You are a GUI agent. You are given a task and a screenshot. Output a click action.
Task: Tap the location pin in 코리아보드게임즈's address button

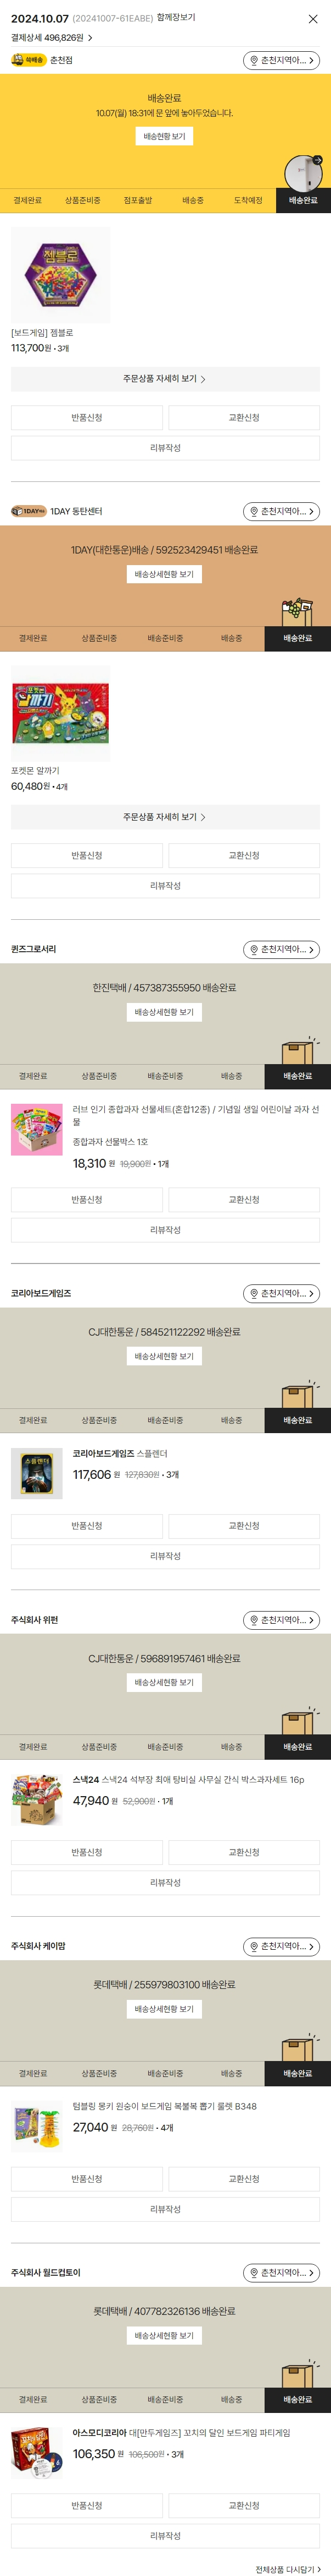pyautogui.click(x=253, y=1293)
